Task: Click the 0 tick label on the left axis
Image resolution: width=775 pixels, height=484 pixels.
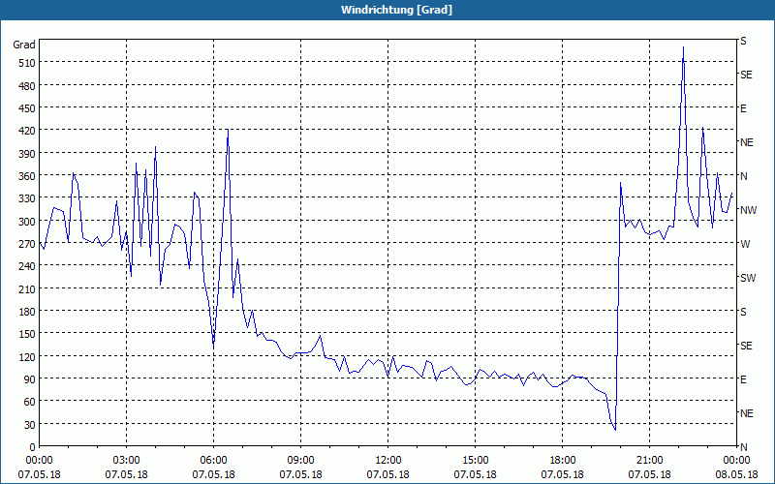Action: click(x=33, y=447)
